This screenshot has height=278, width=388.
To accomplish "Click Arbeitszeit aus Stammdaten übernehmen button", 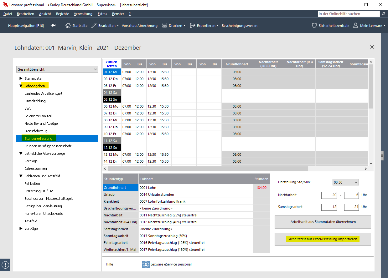I will pyautogui.click(x=323, y=222).
